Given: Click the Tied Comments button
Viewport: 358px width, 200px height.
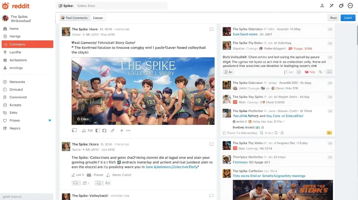Looking at the screenshot, I should point(74,18).
